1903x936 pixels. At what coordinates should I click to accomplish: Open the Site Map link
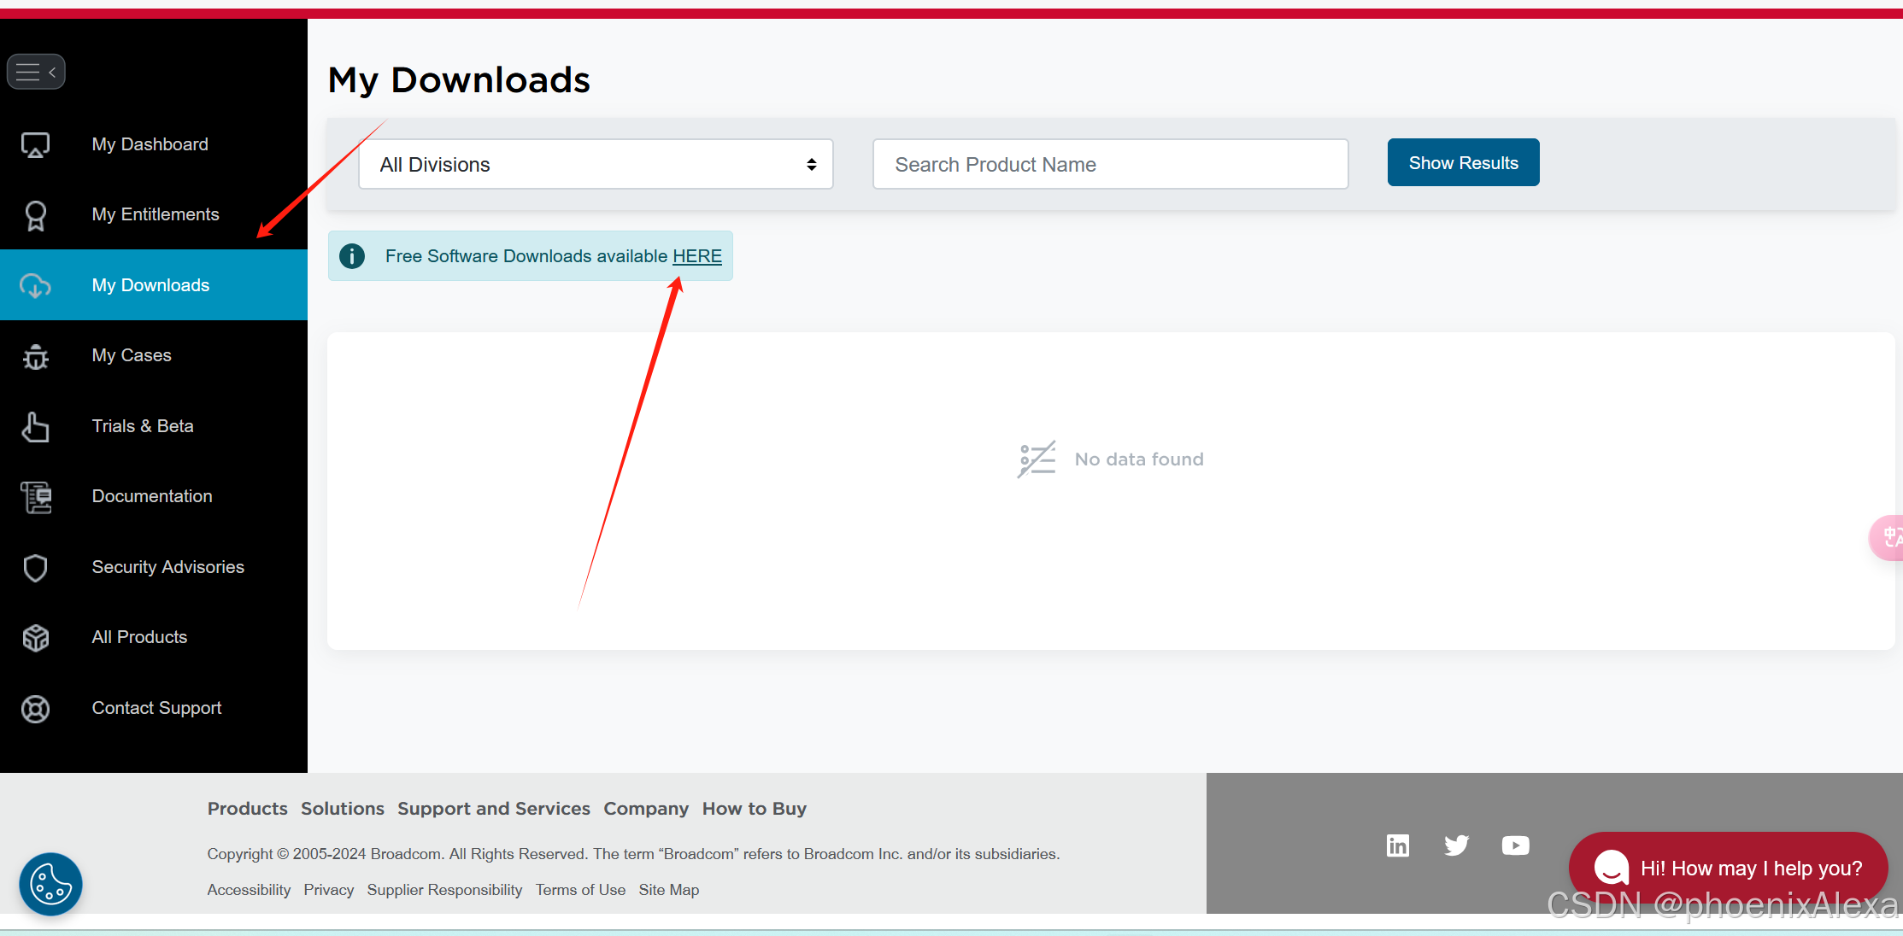tap(669, 890)
